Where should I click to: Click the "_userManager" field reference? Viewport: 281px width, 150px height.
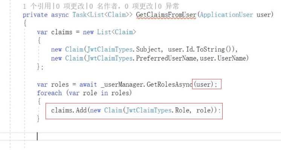pyautogui.click(x=122, y=84)
